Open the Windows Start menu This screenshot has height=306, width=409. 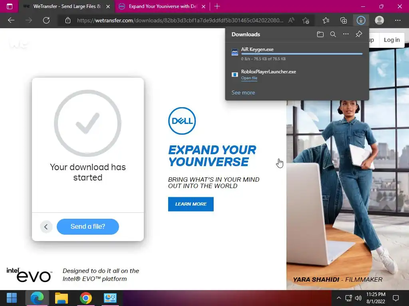pyautogui.click(x=12, y=298)
